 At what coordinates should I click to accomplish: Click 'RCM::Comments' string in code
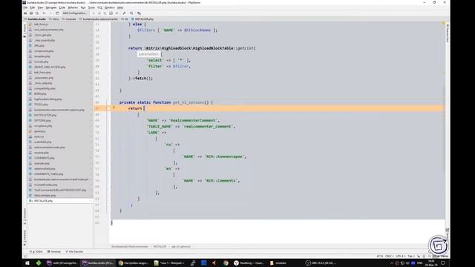[x=221, y=181]
